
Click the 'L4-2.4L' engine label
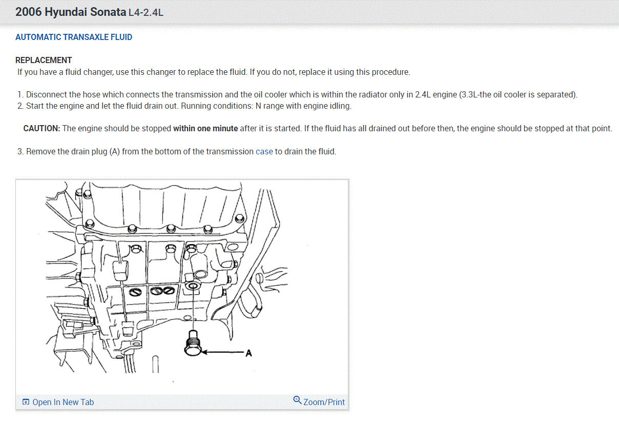146,12
